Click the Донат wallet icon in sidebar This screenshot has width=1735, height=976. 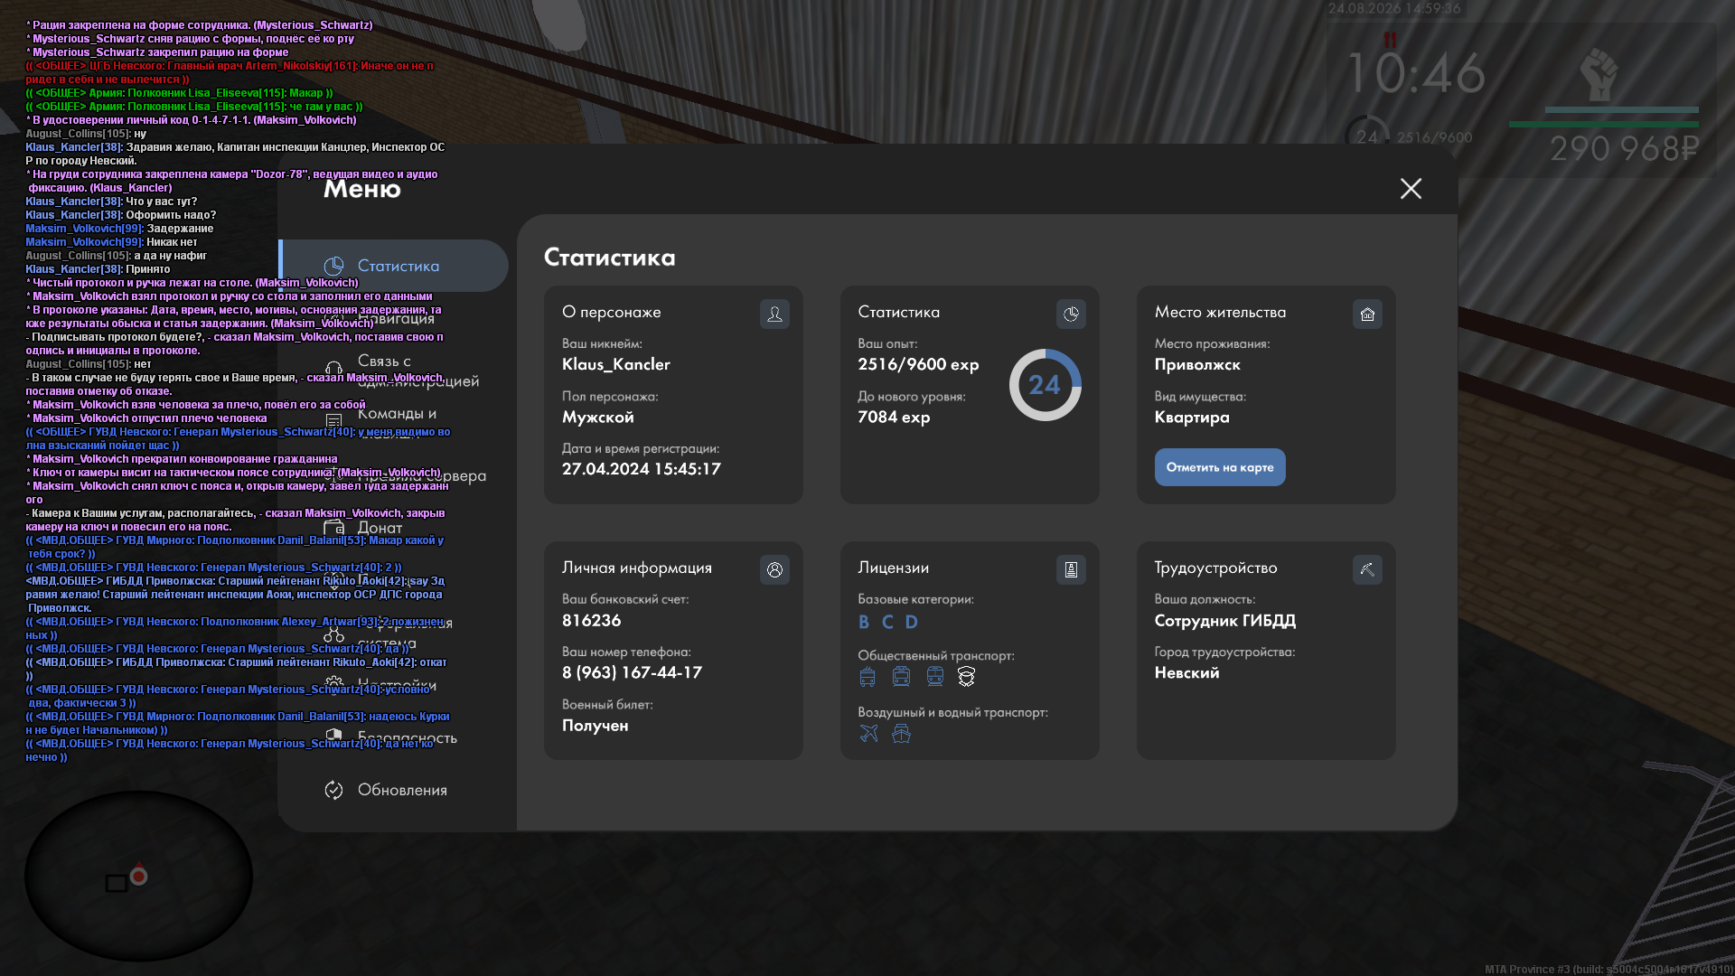[333, 528]
